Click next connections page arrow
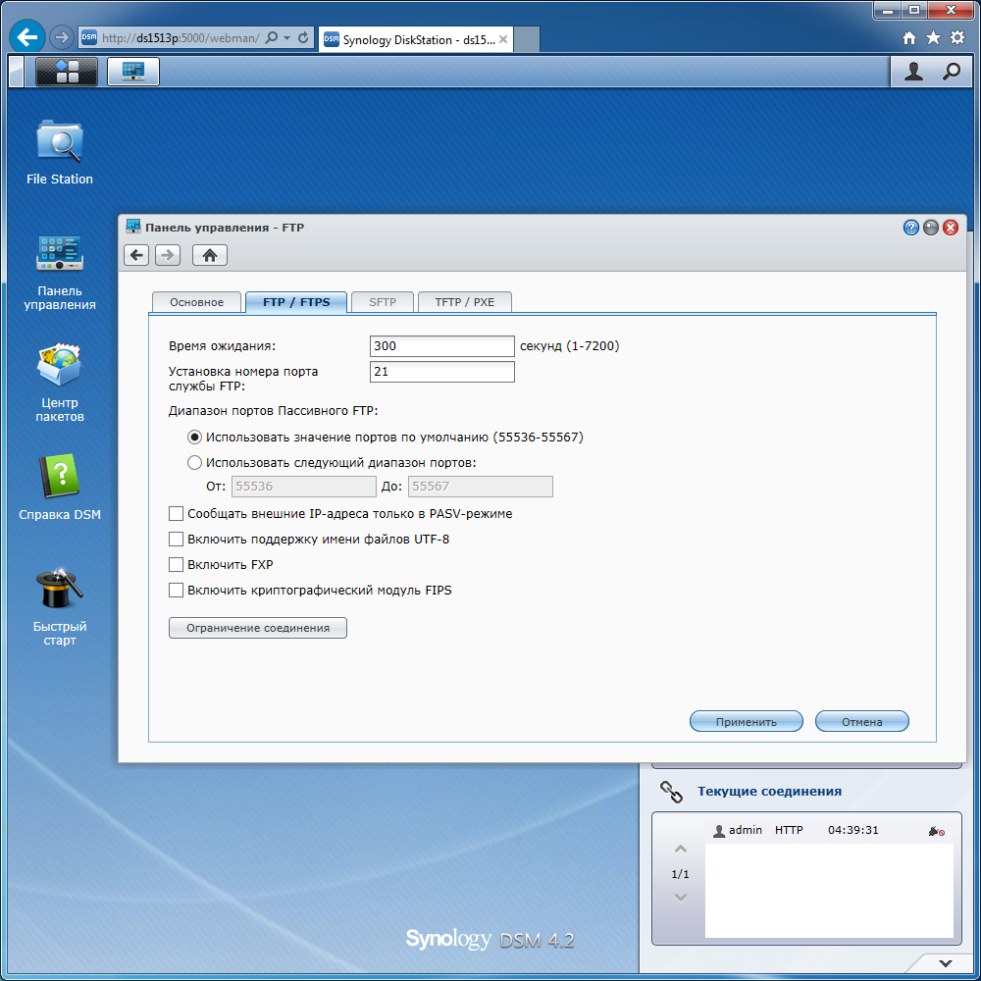 [681, 898]
